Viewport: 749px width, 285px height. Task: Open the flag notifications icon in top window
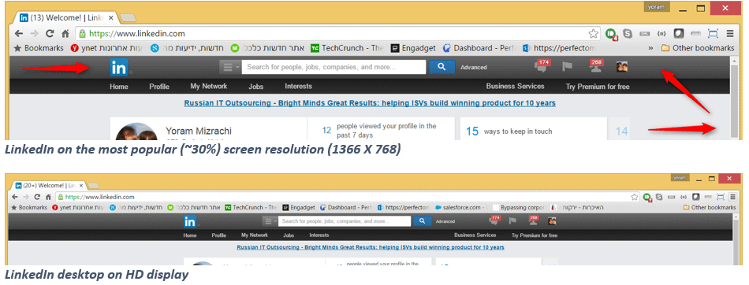[x=567, y=67]
